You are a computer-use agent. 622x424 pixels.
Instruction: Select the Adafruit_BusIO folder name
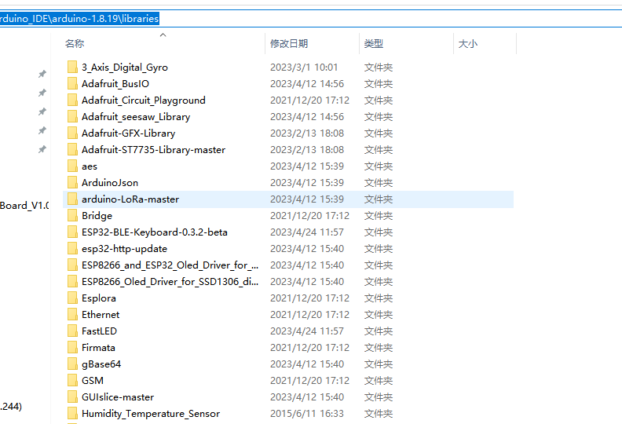pos(115,84)
